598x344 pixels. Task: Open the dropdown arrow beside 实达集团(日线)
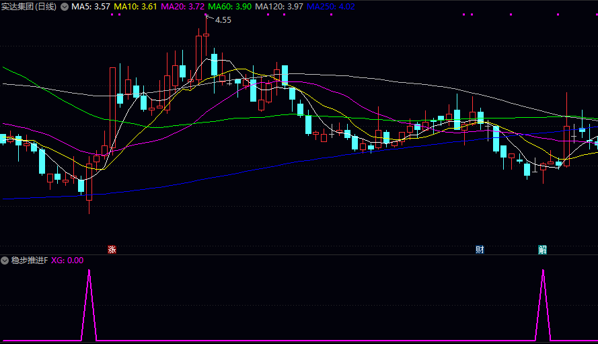(x=64, y=7)
